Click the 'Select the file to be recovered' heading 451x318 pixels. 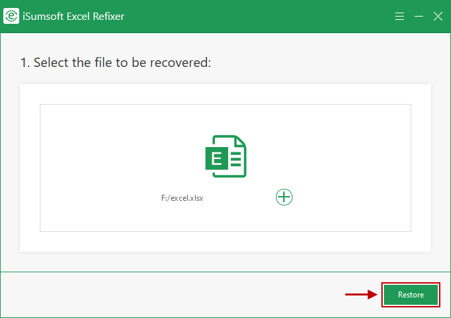click(115, 63)
